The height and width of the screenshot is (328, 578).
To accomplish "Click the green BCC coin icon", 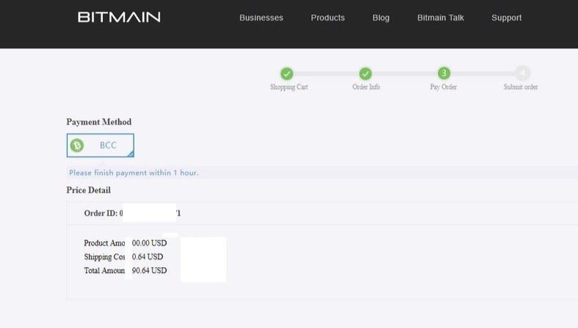I will tap(77, 145).
